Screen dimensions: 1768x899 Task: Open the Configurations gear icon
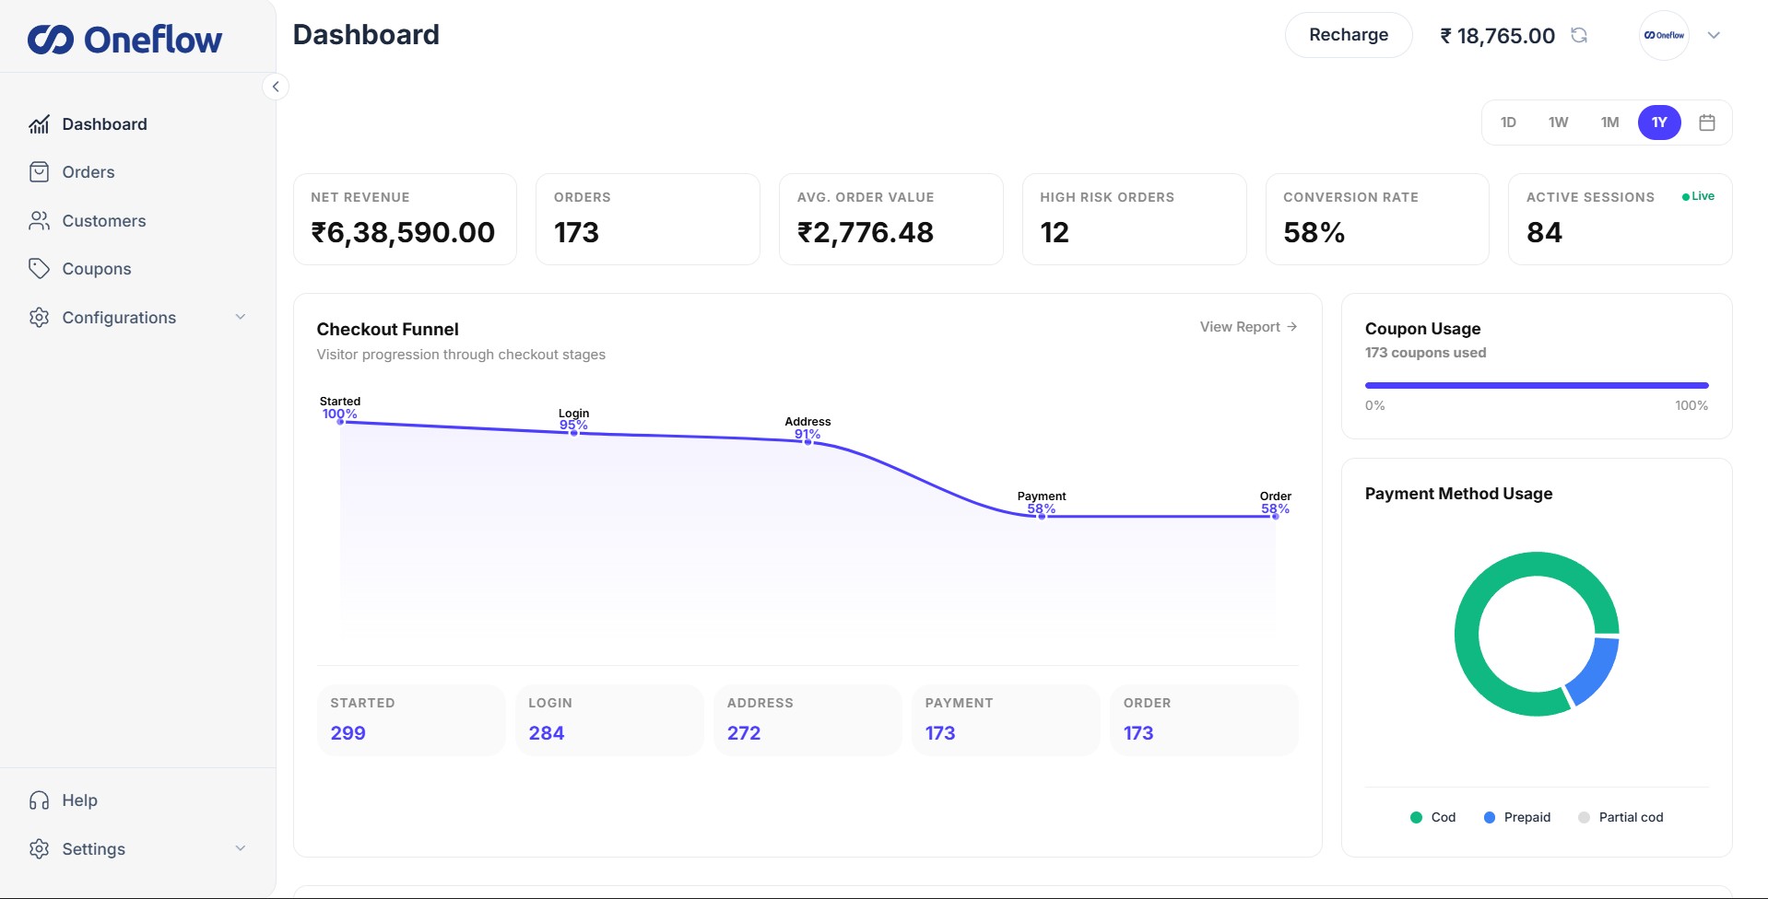coord(39,317)
